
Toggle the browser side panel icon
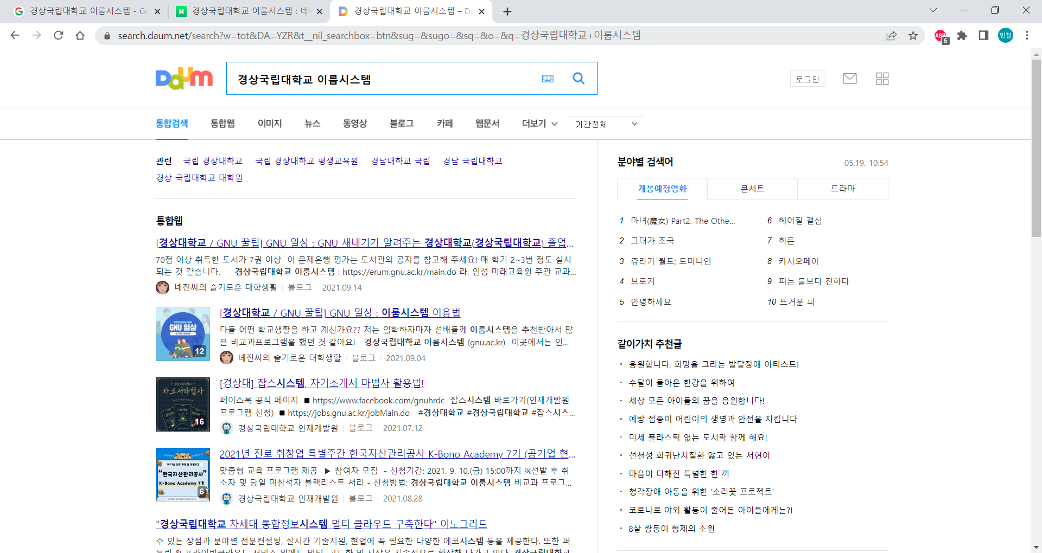(983, 35)
